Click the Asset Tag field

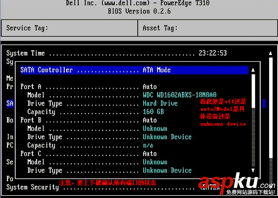pyautogui.click(x=208, y=28)
